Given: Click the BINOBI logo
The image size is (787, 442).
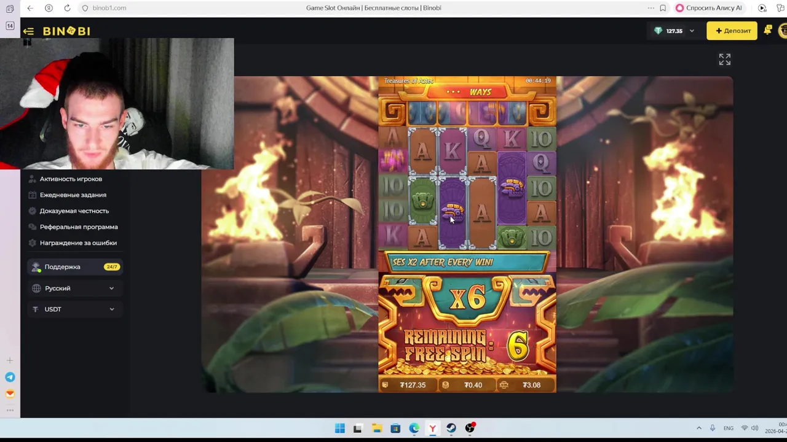Looking at the screenshot, I should pyautogui.click(x=66, y=31).
